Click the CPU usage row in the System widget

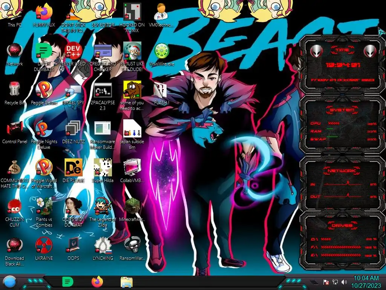(x=343, y=123)
